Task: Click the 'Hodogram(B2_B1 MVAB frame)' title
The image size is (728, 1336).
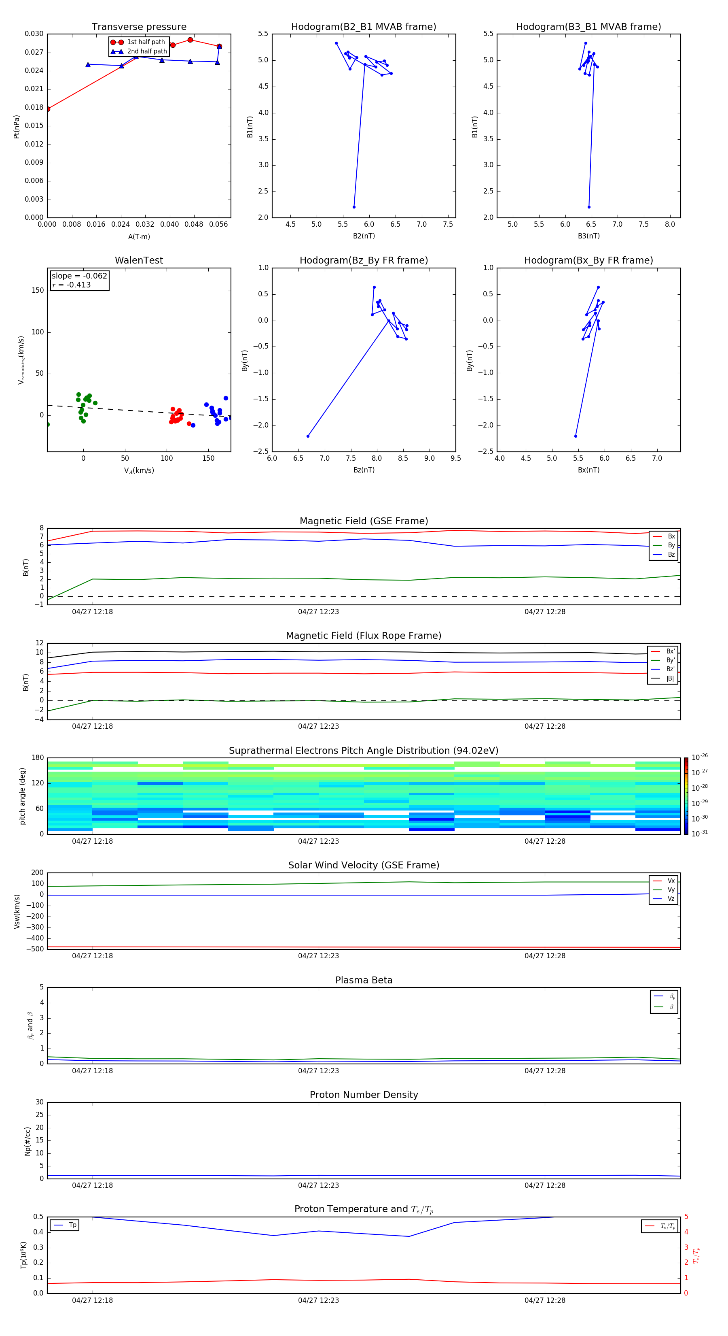Action: [x=364, y=27]
